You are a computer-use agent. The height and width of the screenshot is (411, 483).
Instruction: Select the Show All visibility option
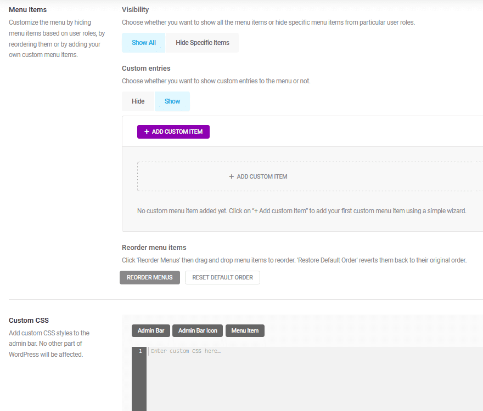(x=143, y=42)
